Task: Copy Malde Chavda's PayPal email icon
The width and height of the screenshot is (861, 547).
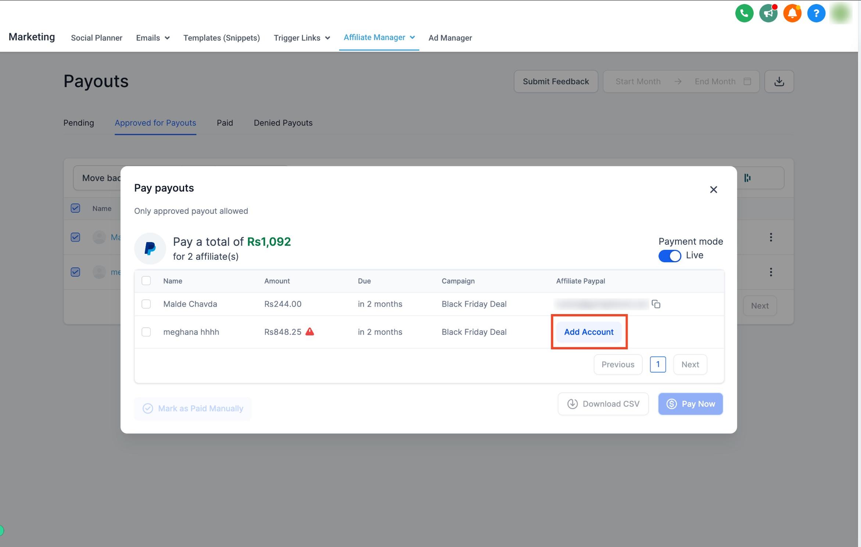Action: 656,304
